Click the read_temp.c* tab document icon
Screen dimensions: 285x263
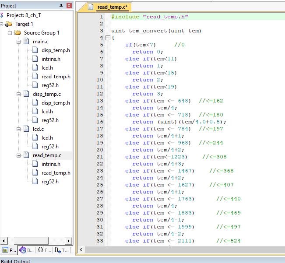(x=91, y=7)
